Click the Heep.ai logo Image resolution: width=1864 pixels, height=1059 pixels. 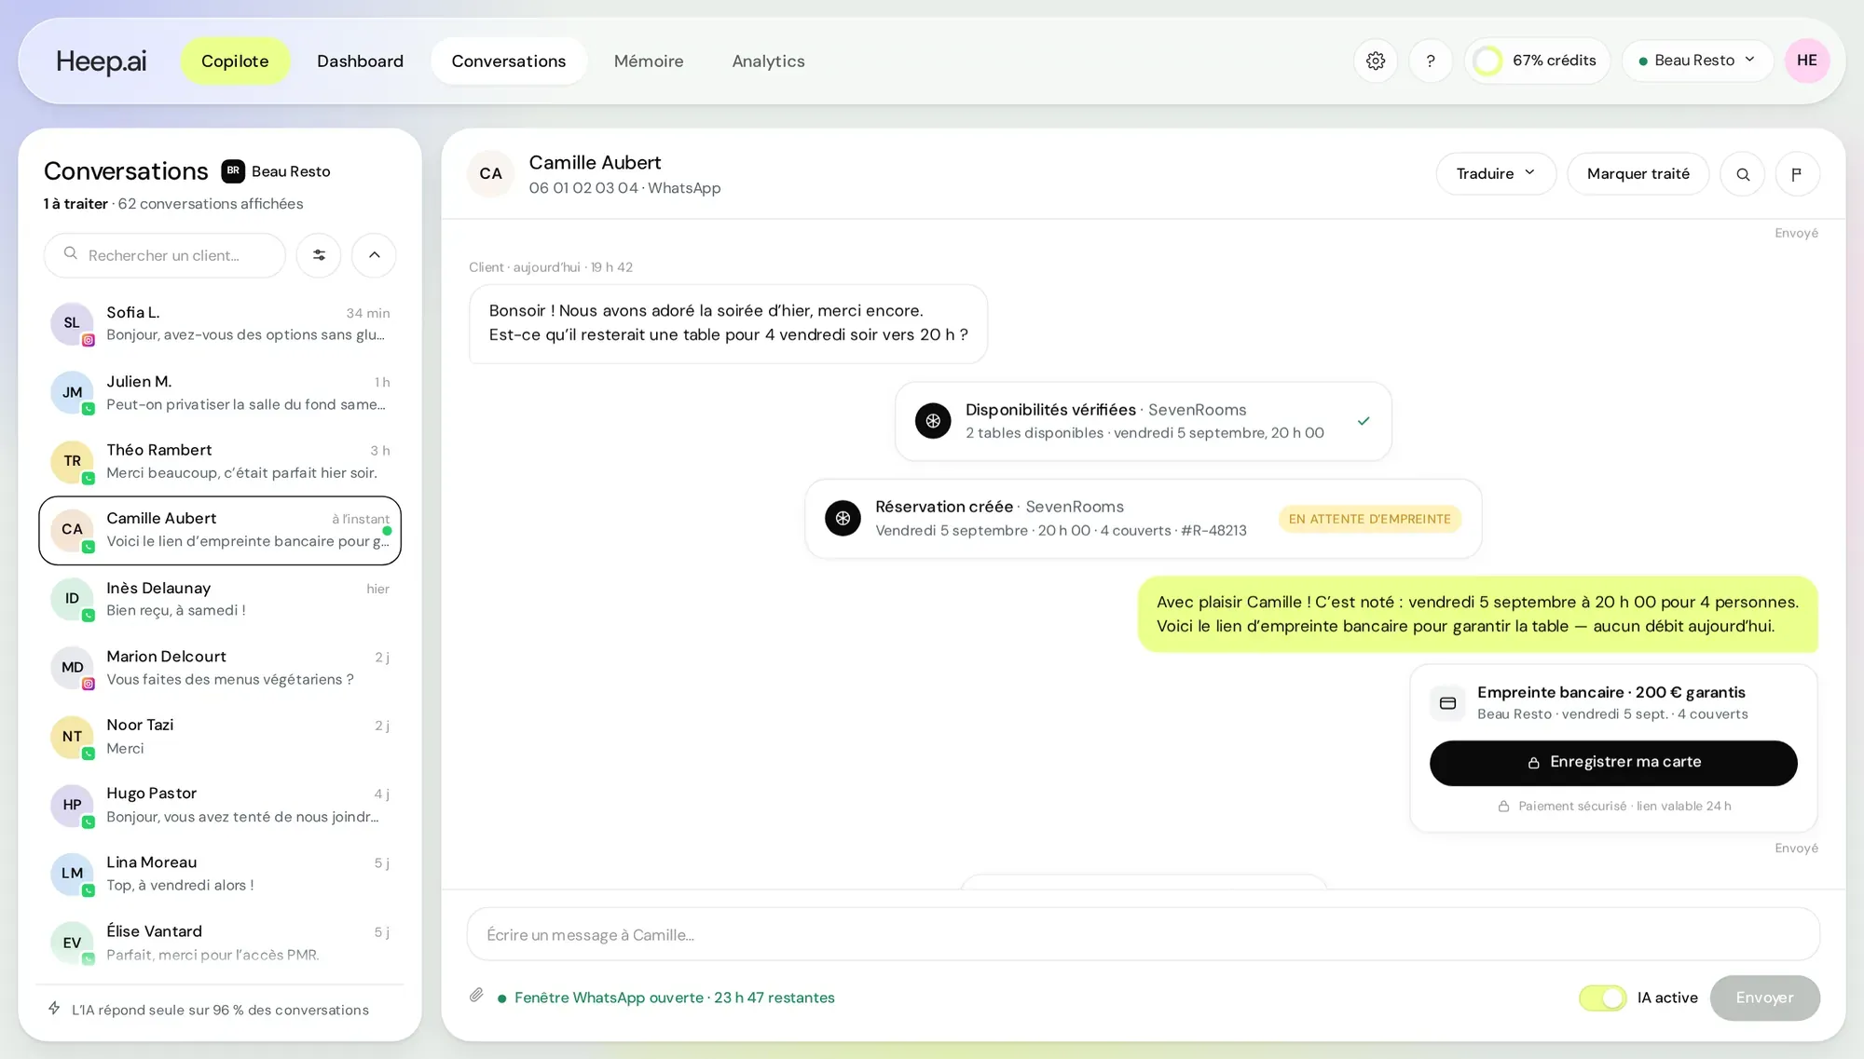pos(101,61)
